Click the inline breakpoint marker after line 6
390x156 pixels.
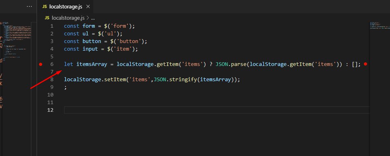365,64
